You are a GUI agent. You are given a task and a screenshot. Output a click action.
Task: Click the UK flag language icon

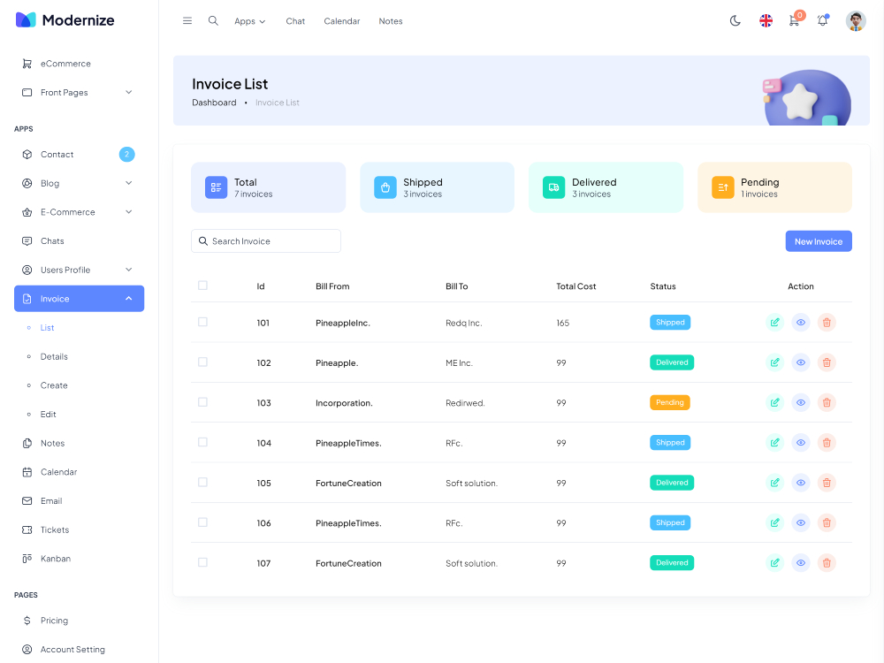766,21
